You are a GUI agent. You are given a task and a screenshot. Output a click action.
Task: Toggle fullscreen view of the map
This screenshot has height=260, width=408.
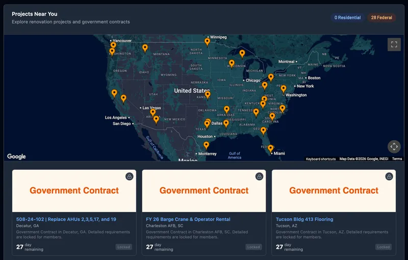coord(394,44)
